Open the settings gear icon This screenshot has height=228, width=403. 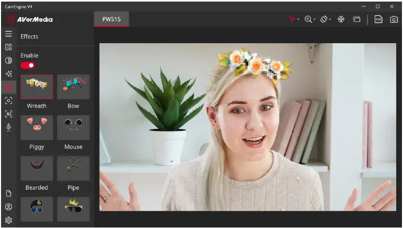[8, 220]
